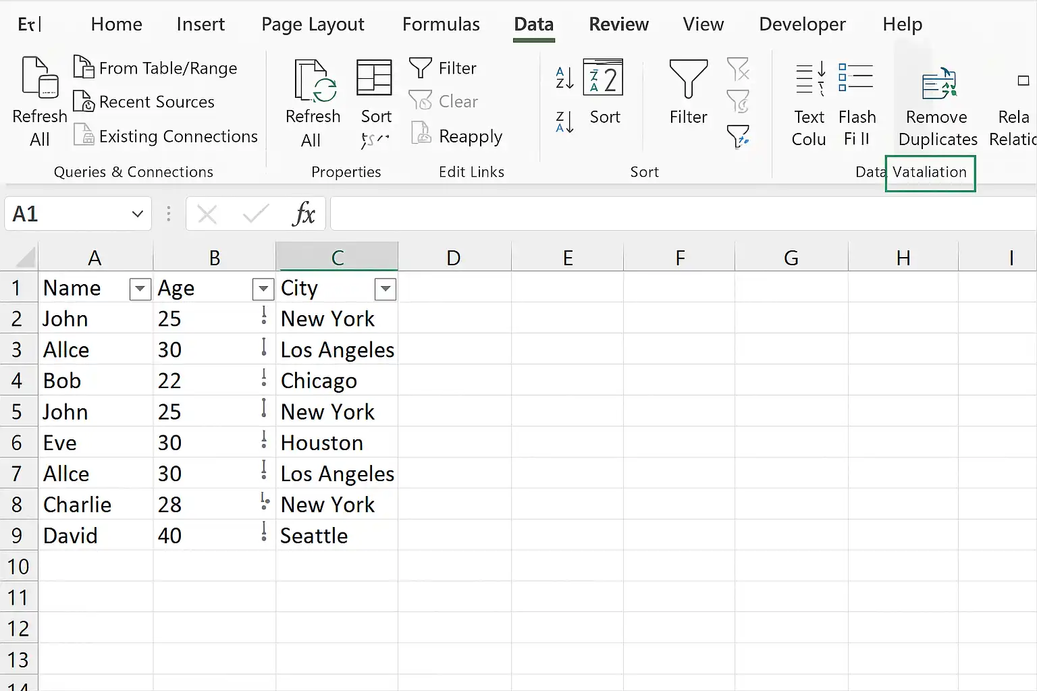This screenshot has height=691, width=1037.
Task: Click From Table/Range button
Action: point(155,68)
